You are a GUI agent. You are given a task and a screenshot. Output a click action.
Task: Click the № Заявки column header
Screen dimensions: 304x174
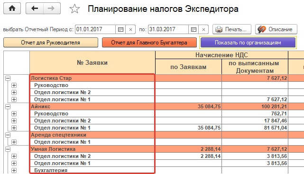(x=92, y=62)
